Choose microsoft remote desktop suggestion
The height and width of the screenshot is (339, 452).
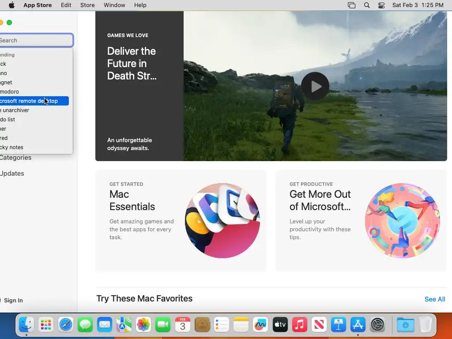tap(34, 101)
